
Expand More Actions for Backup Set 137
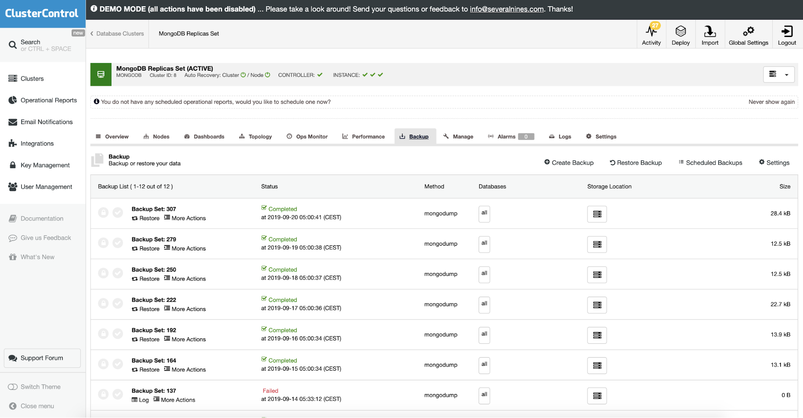point(174,400)
